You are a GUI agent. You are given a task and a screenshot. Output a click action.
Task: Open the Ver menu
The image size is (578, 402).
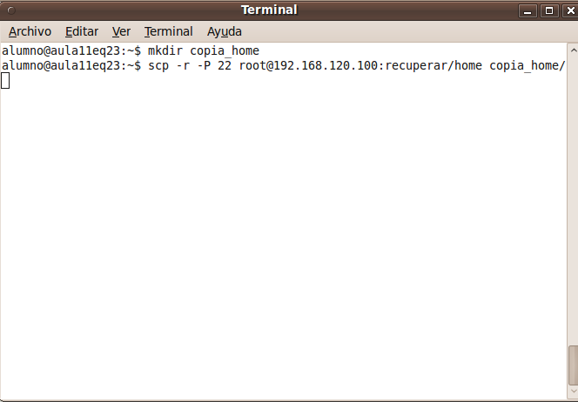pos(121,31)
